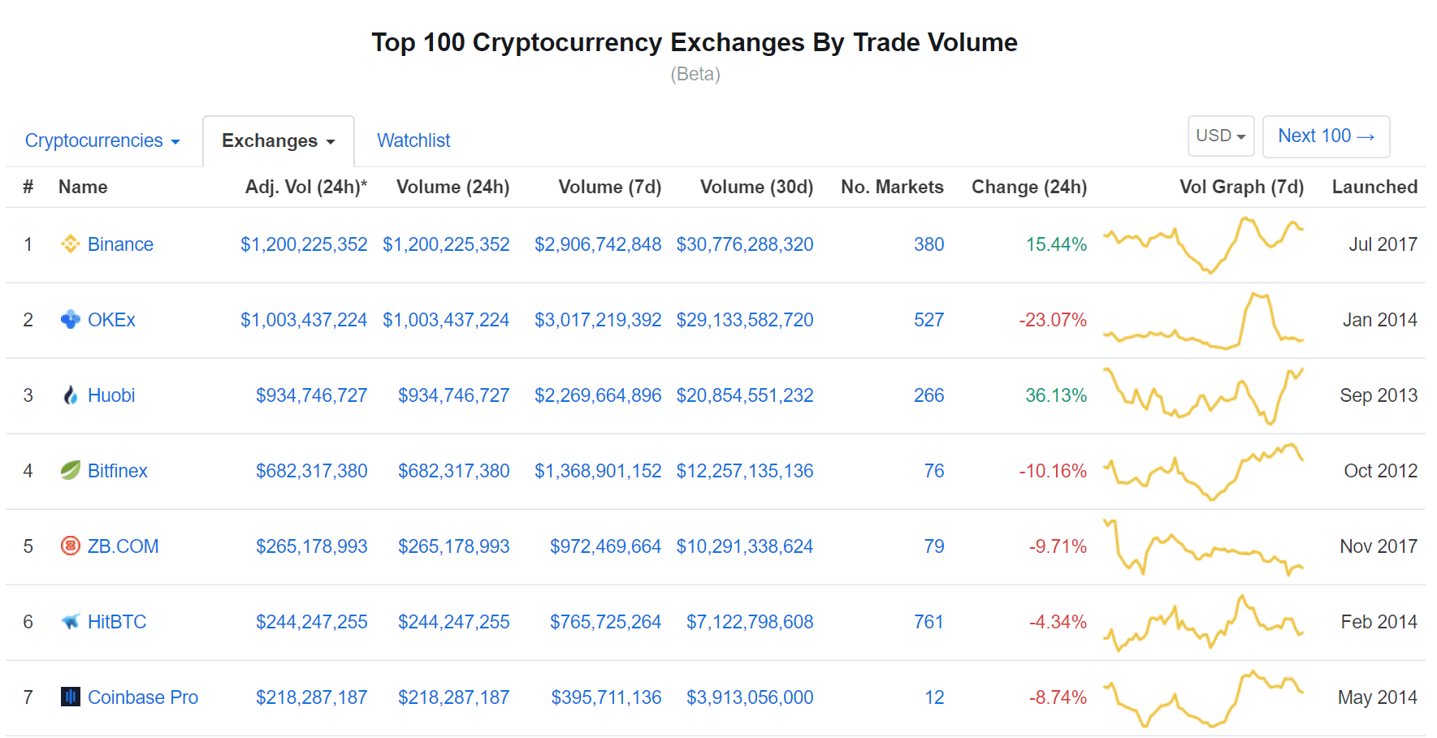Click the HitBTC logo icon
Viewport: 1437px width, 738px height.
71,621
